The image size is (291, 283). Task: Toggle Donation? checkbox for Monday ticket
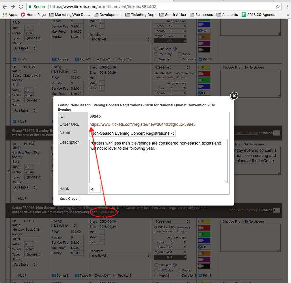(x=179, y=275)
